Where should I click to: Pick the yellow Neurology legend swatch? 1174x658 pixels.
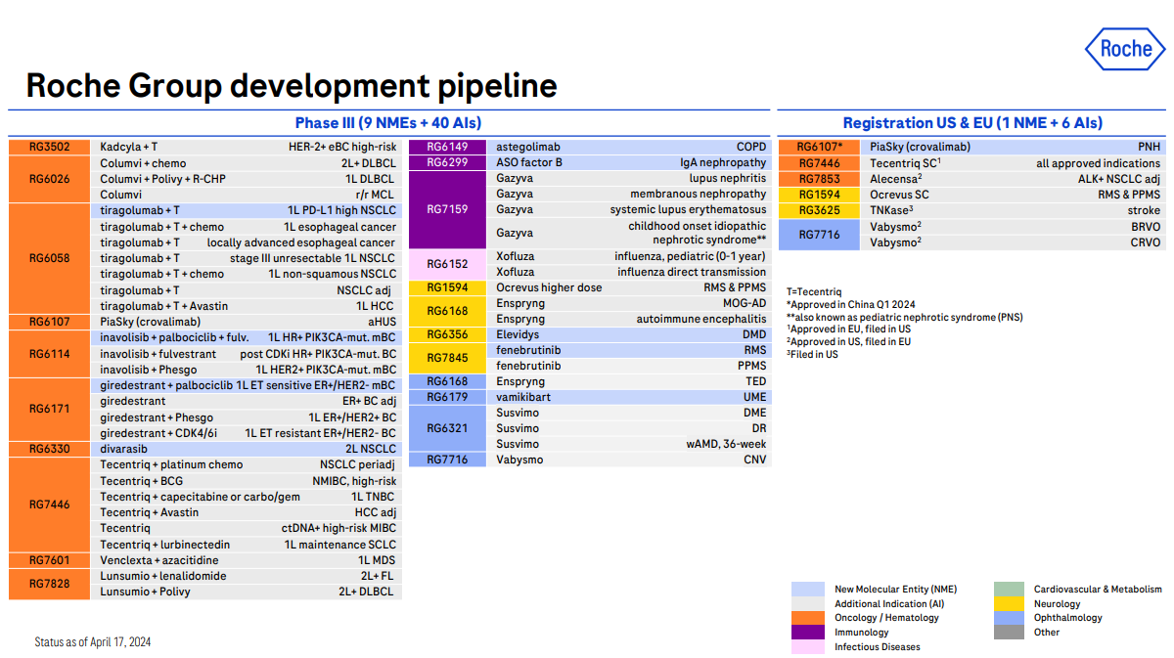1009,604
